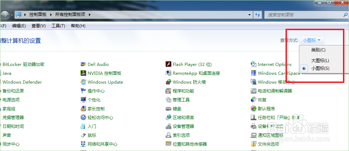The height and width of the screenshot is (151, 349).
Task: Click the 文件夹选项 folder icon
Action: (x=253, y=144)
